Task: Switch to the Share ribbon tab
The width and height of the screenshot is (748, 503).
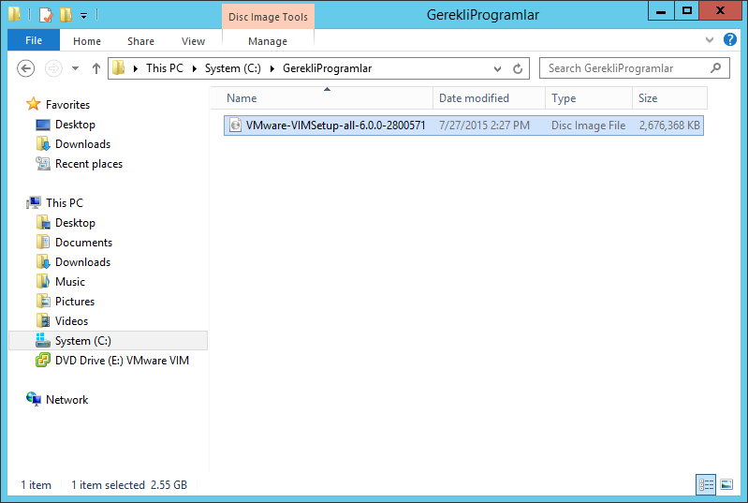Action: click(x=140, y=41)
